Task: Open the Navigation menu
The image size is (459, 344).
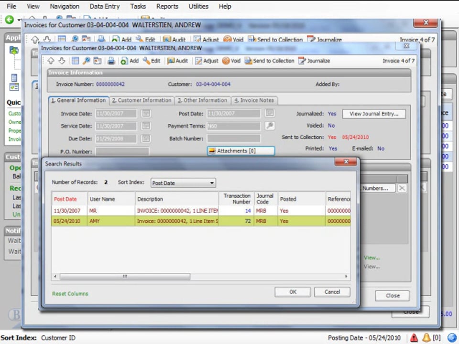Action: click(x=65, y=6)
